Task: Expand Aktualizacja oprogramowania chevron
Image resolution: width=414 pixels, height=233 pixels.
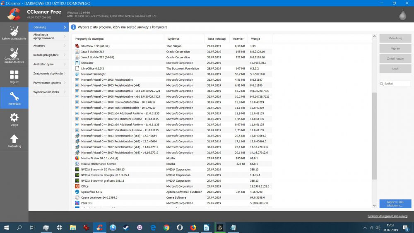Action: 65,36
